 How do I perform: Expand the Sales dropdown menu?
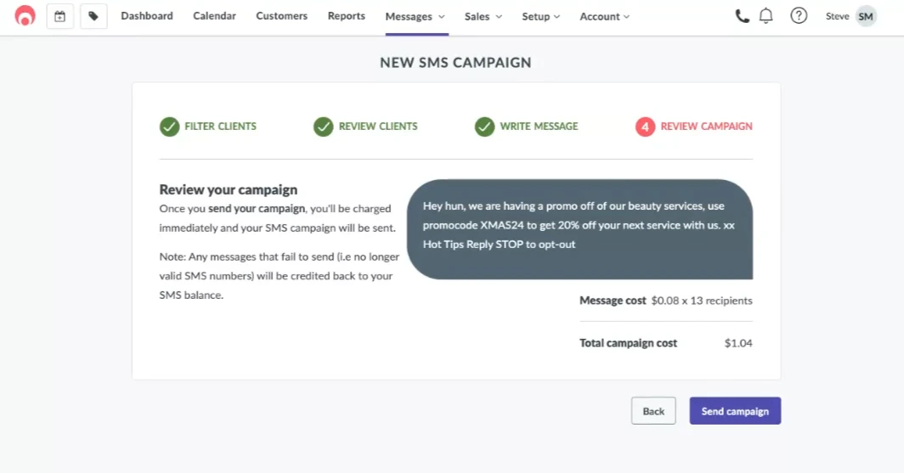point(483,17)
